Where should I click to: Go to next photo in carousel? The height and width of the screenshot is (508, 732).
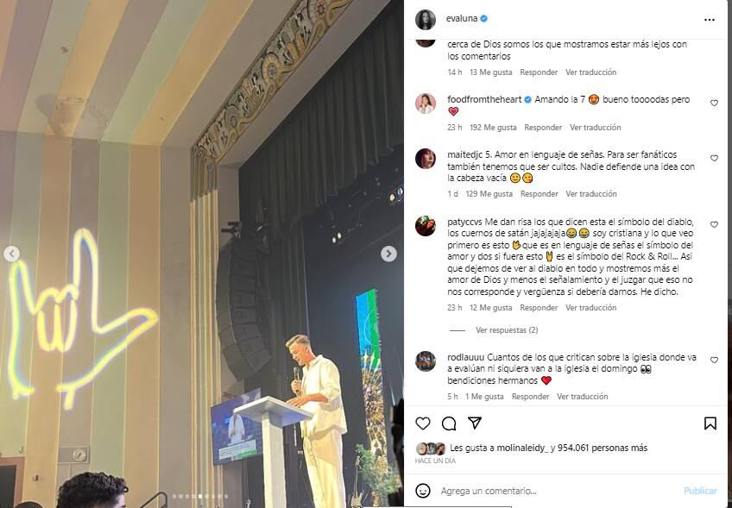(388, 254)
